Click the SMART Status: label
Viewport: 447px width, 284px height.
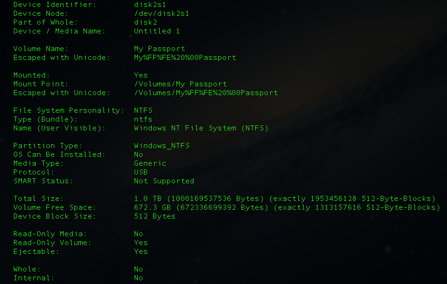click(x=43, y=181)
